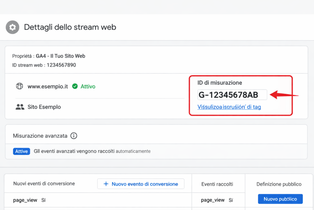
Task: Click page_view under Nuovi eventi di conversione
Action: (25, 200)
